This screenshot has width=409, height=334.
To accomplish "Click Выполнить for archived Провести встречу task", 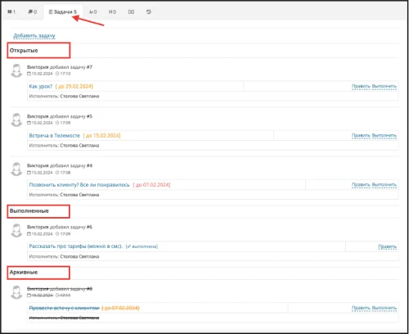I will 384,308.
